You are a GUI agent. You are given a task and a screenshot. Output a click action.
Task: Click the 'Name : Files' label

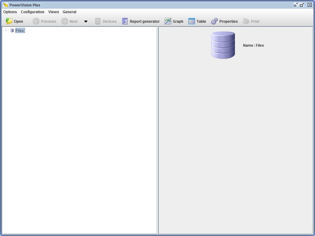point(253,45)
